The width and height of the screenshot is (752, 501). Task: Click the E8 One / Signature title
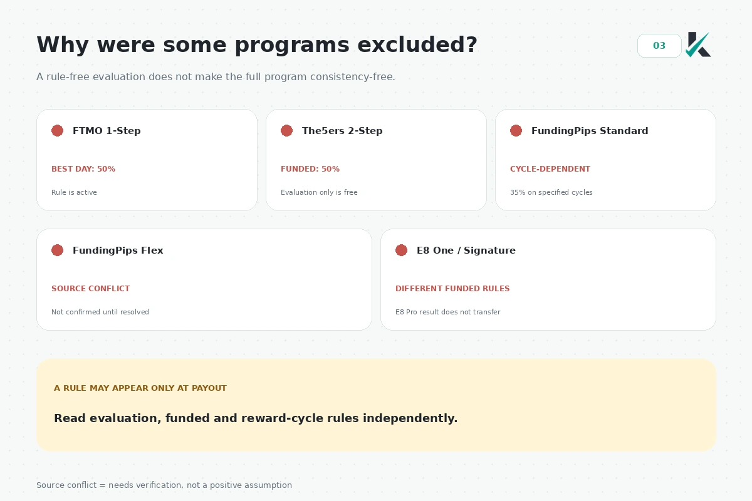[466, 250]
